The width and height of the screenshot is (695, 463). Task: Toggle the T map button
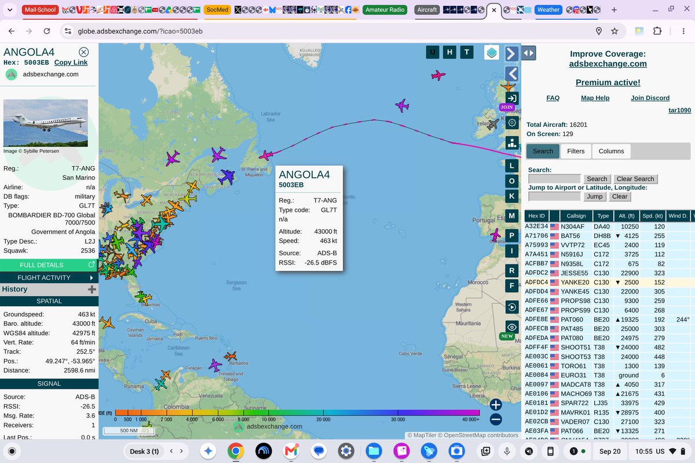tap(467, 52)
